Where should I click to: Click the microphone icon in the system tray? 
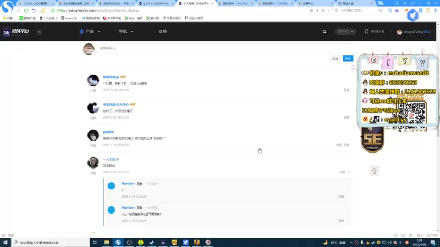point(362,243)
